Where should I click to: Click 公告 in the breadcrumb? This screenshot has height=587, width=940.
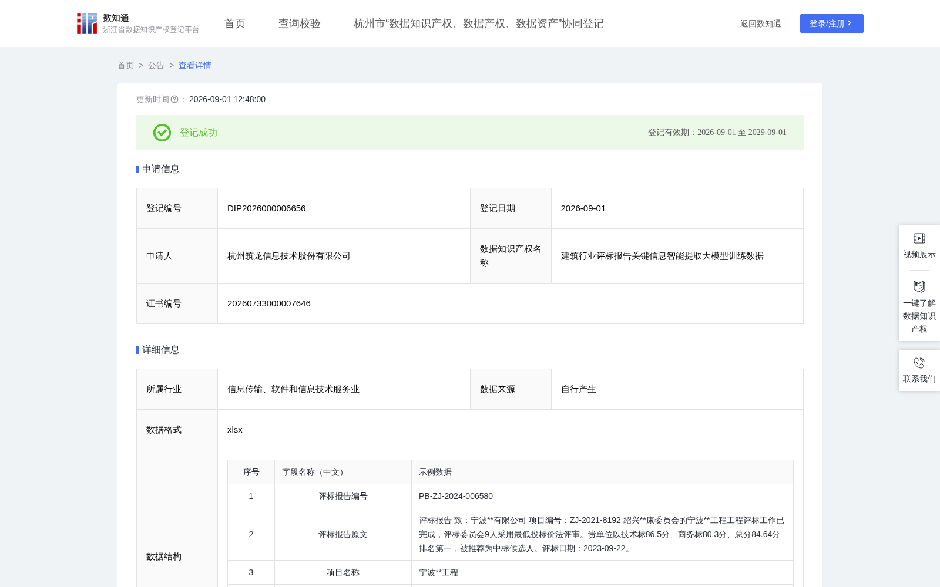point(156,65)
